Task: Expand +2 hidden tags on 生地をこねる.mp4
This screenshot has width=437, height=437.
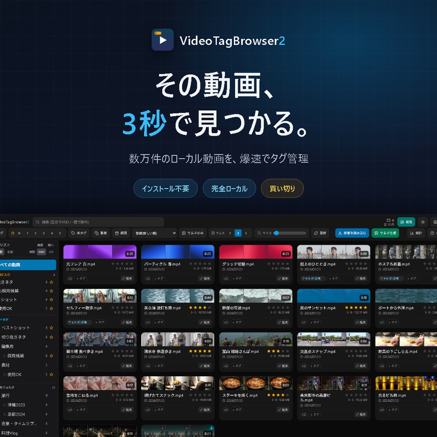Action: click(70, 410)
